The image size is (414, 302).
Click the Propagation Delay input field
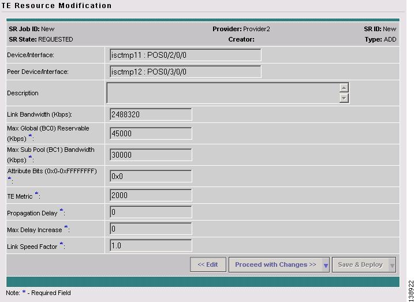151,212
